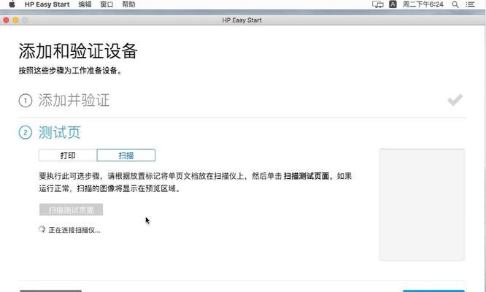This screenshot has height=292, width=486.
Task: Click the clock showing 周二下午6:24
Action: tap(423, 4)
